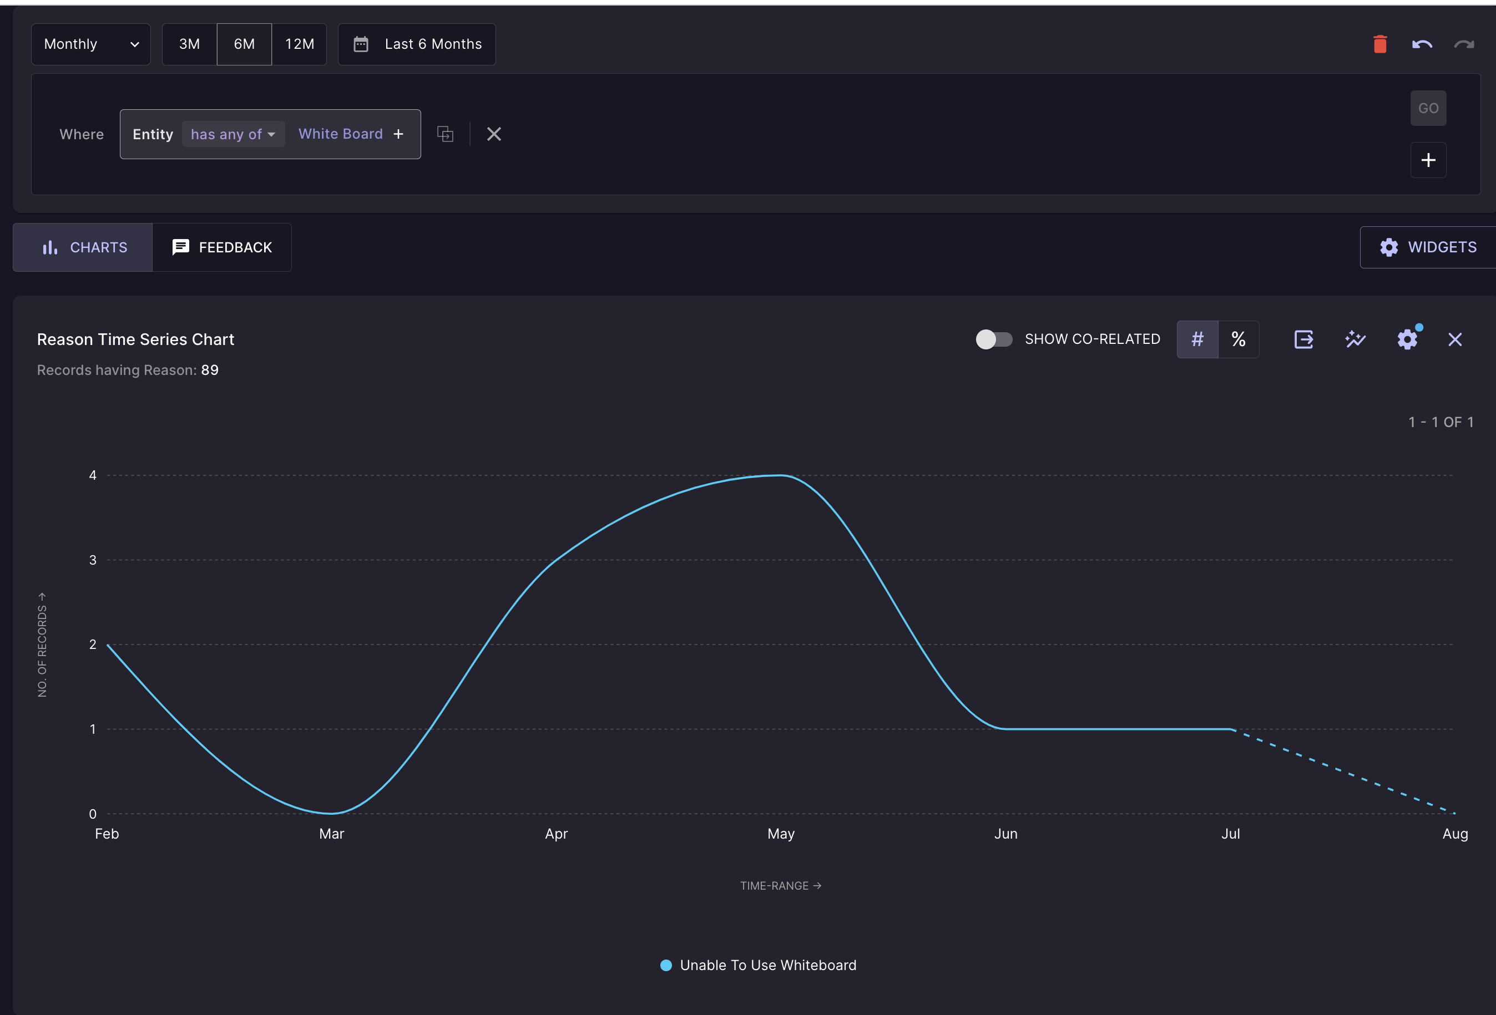Click the chart export icon
Screen dimensions: 1496x1015
(x=1303, y=339)
